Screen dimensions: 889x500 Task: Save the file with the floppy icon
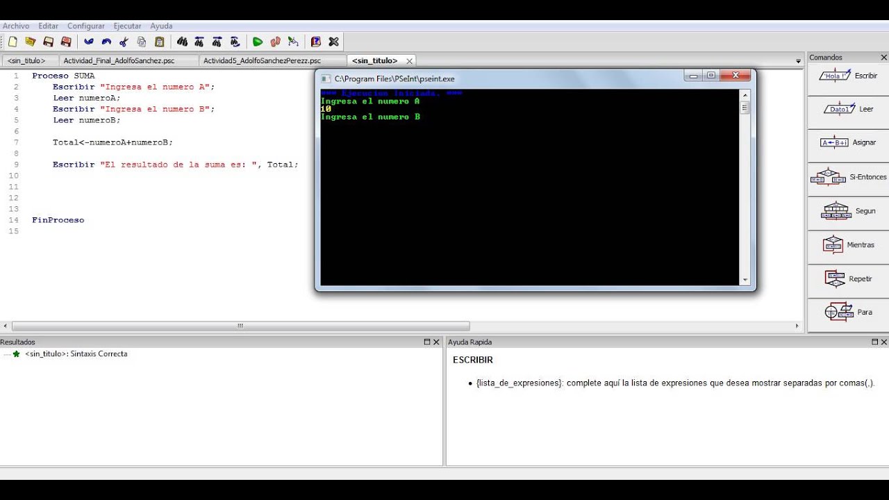click(x=49, y=42)
